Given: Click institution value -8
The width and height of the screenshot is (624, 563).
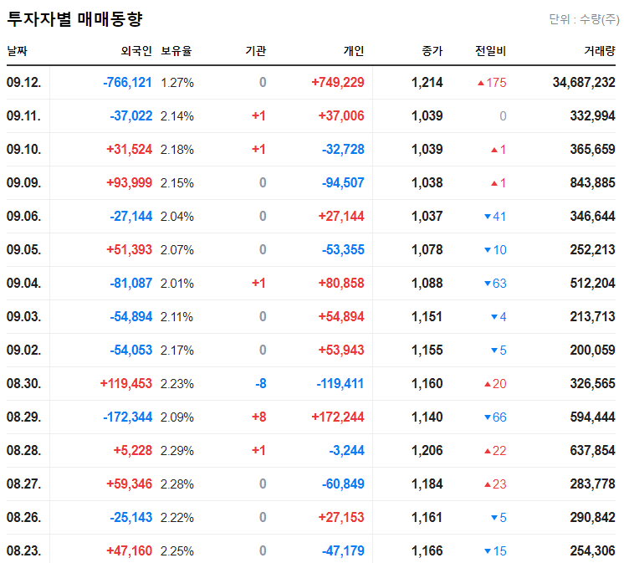Looking at the screenshot, I should [x=261, y=383].
